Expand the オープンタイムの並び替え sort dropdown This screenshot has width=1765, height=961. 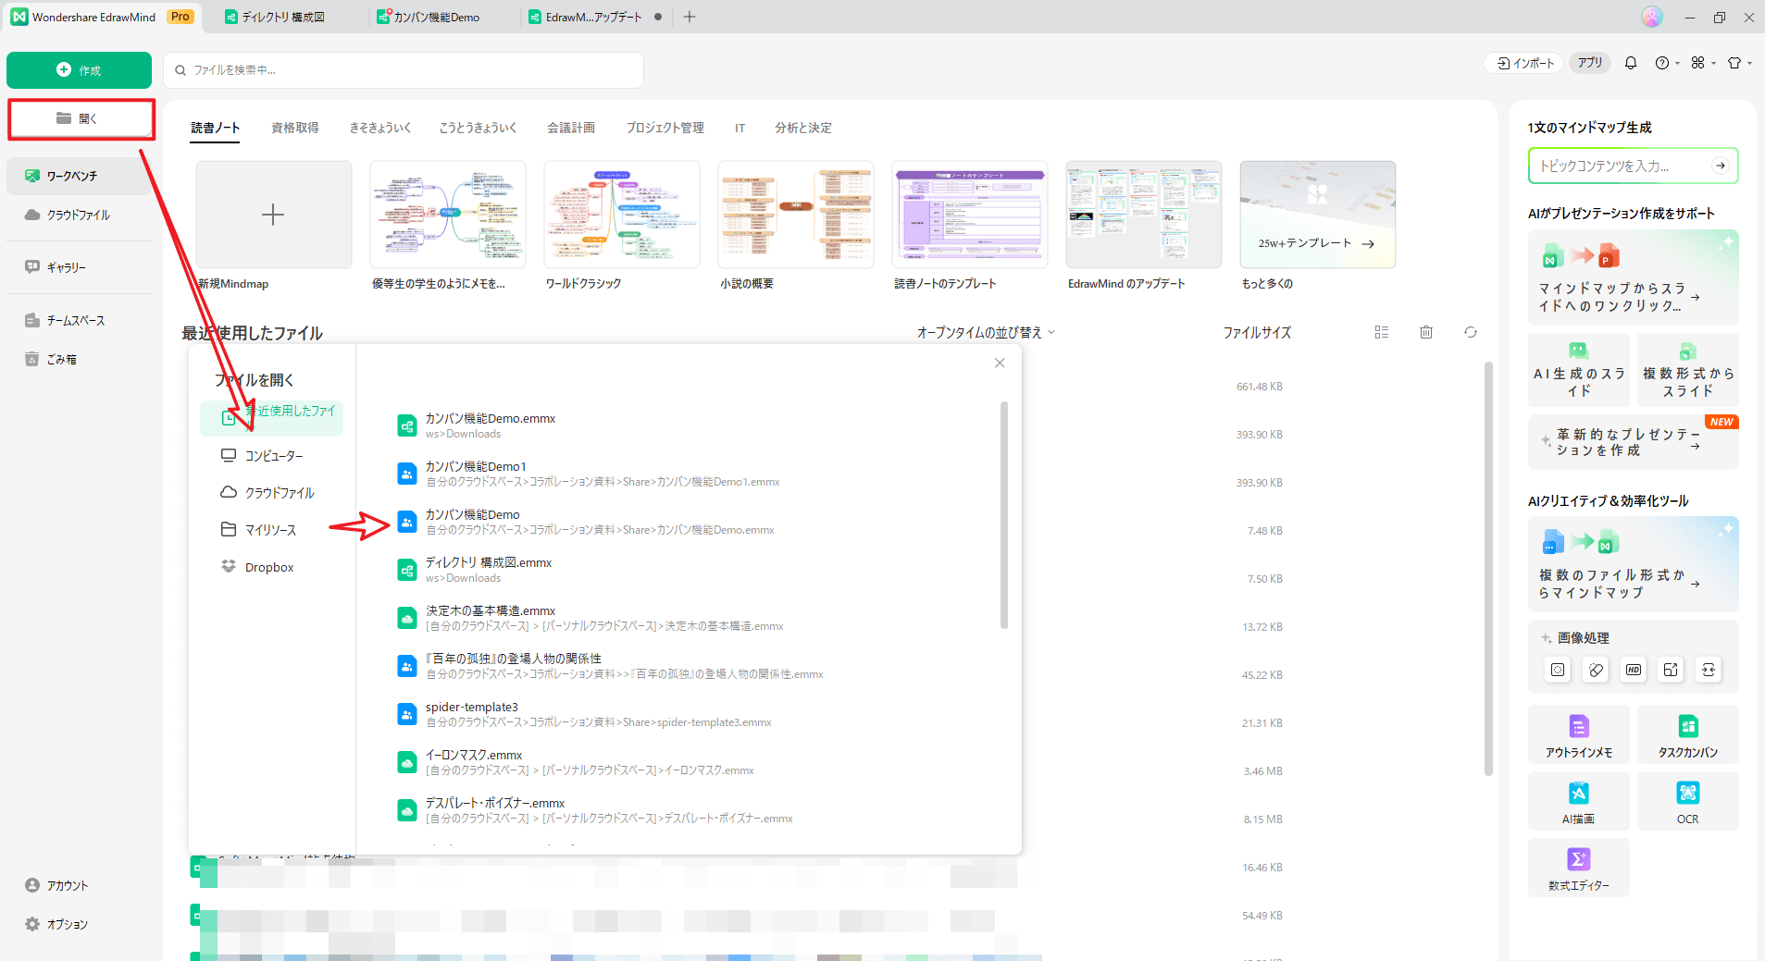tap(986, 332)
